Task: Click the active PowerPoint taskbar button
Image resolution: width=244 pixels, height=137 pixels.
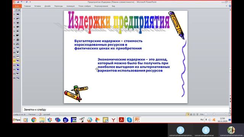Action: click(137, 120)
